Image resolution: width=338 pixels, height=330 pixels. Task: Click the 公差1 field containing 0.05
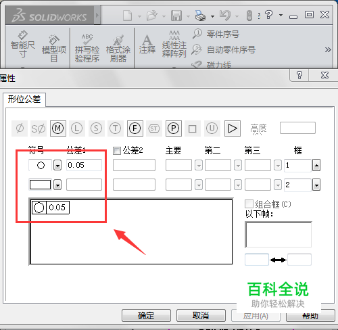click(84, 165)
